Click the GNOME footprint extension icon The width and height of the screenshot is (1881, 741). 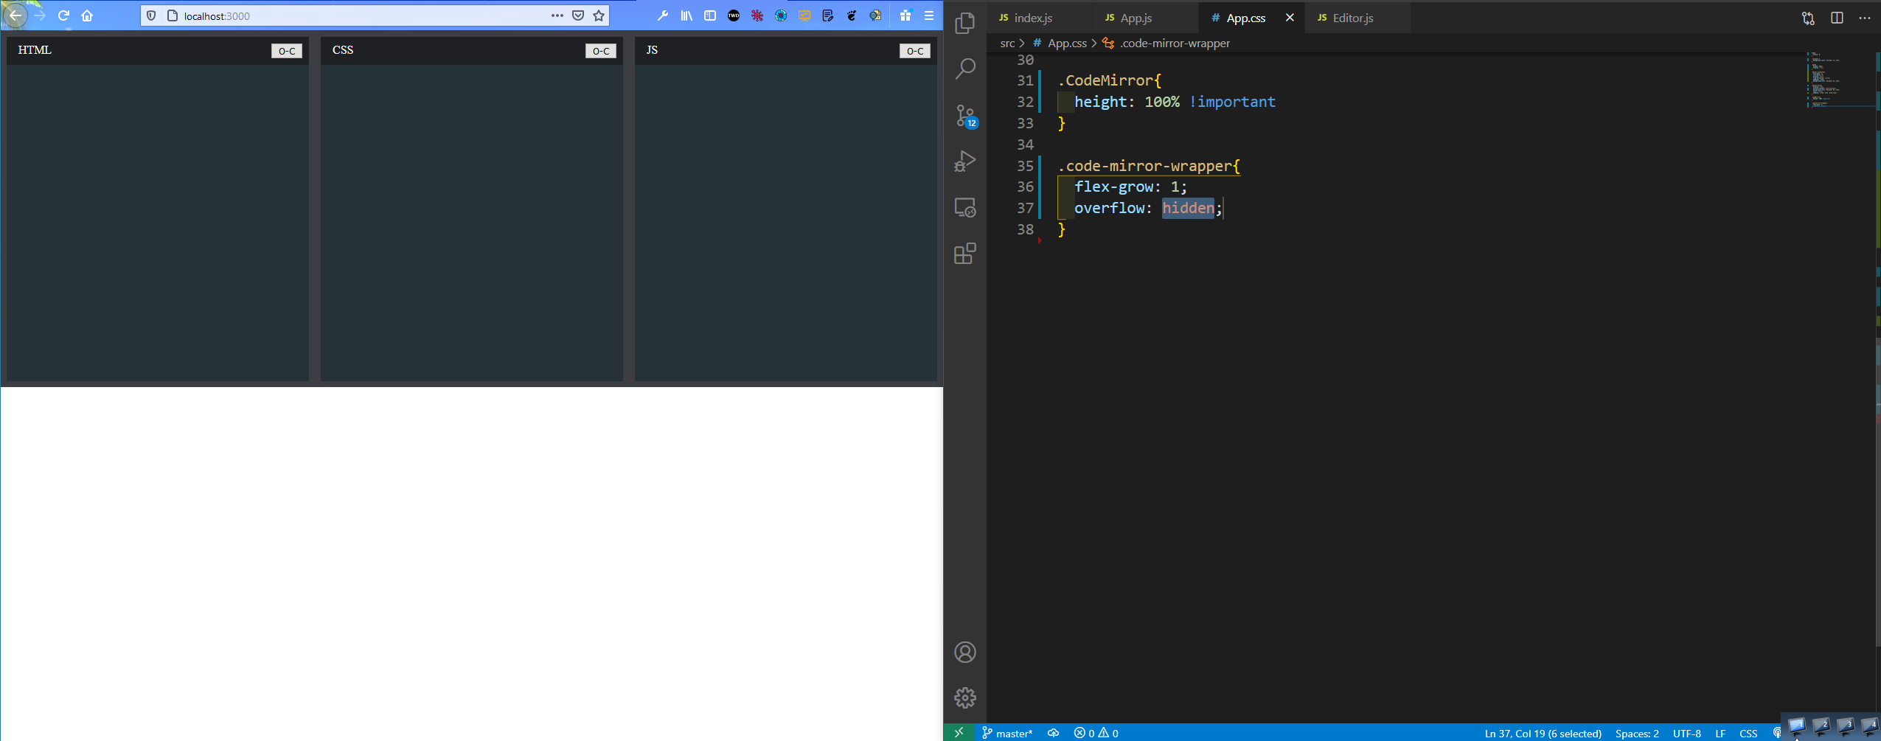click(x=852, y=15)
